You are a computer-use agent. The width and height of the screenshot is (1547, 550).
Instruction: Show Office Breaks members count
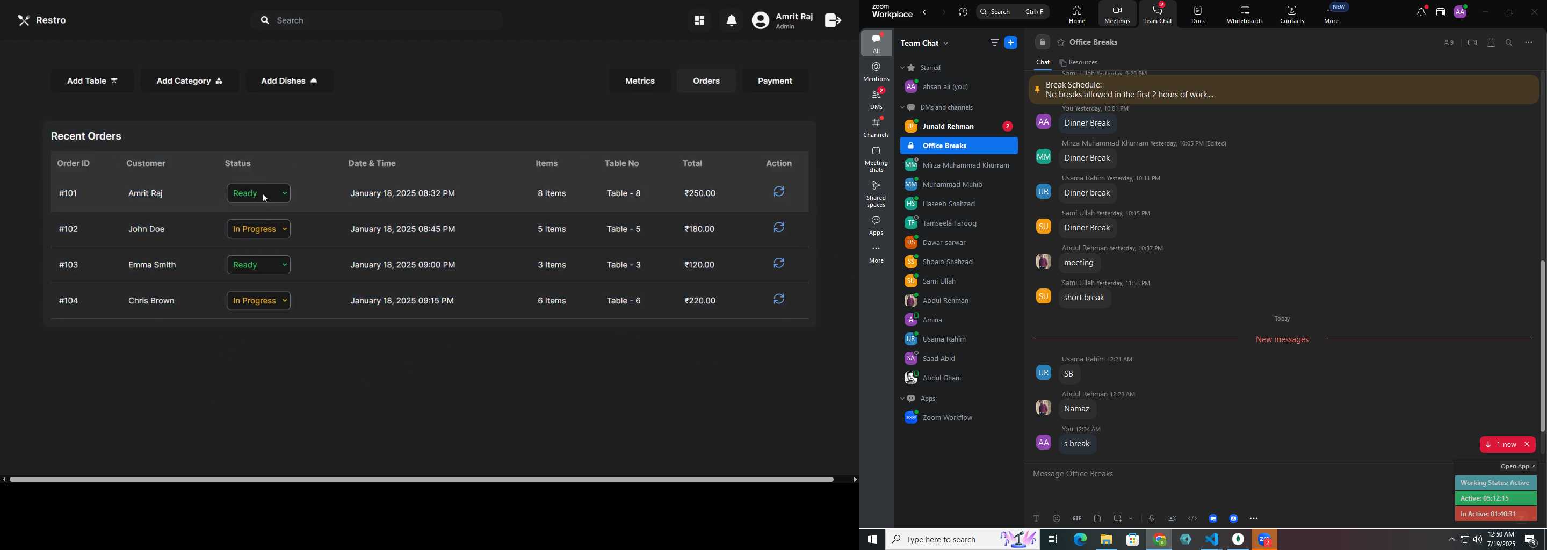click(x=1449, y=42)
